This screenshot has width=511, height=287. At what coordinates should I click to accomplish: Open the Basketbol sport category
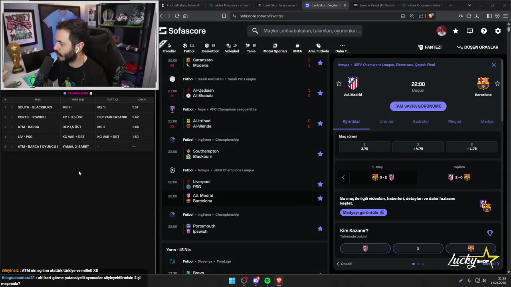point(210,48)
